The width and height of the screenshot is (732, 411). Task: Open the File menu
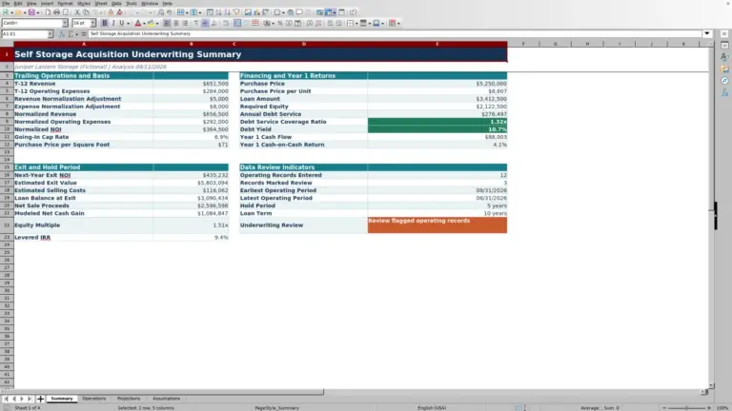pos(6,3)
